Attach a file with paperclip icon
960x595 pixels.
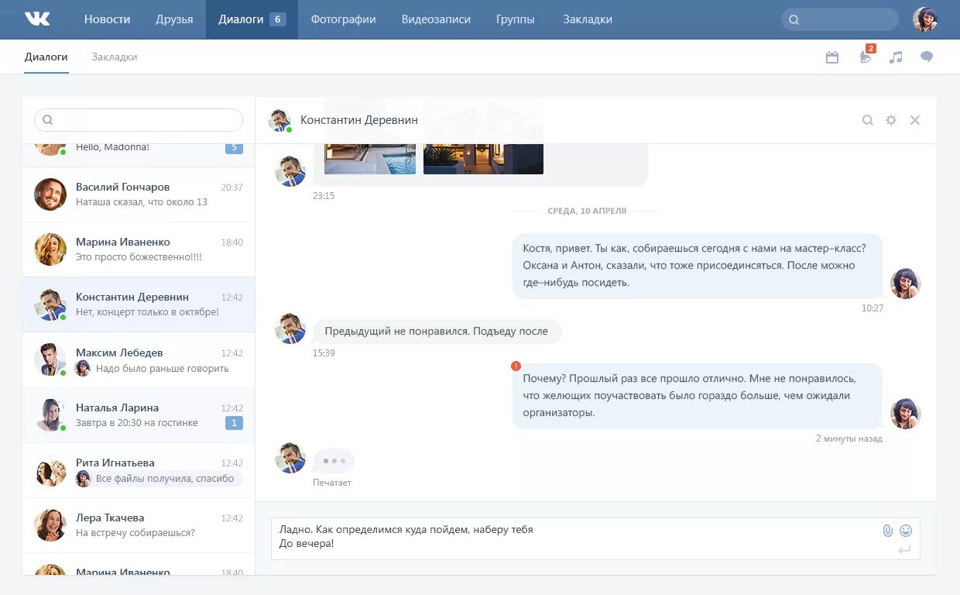coord(888,531)
